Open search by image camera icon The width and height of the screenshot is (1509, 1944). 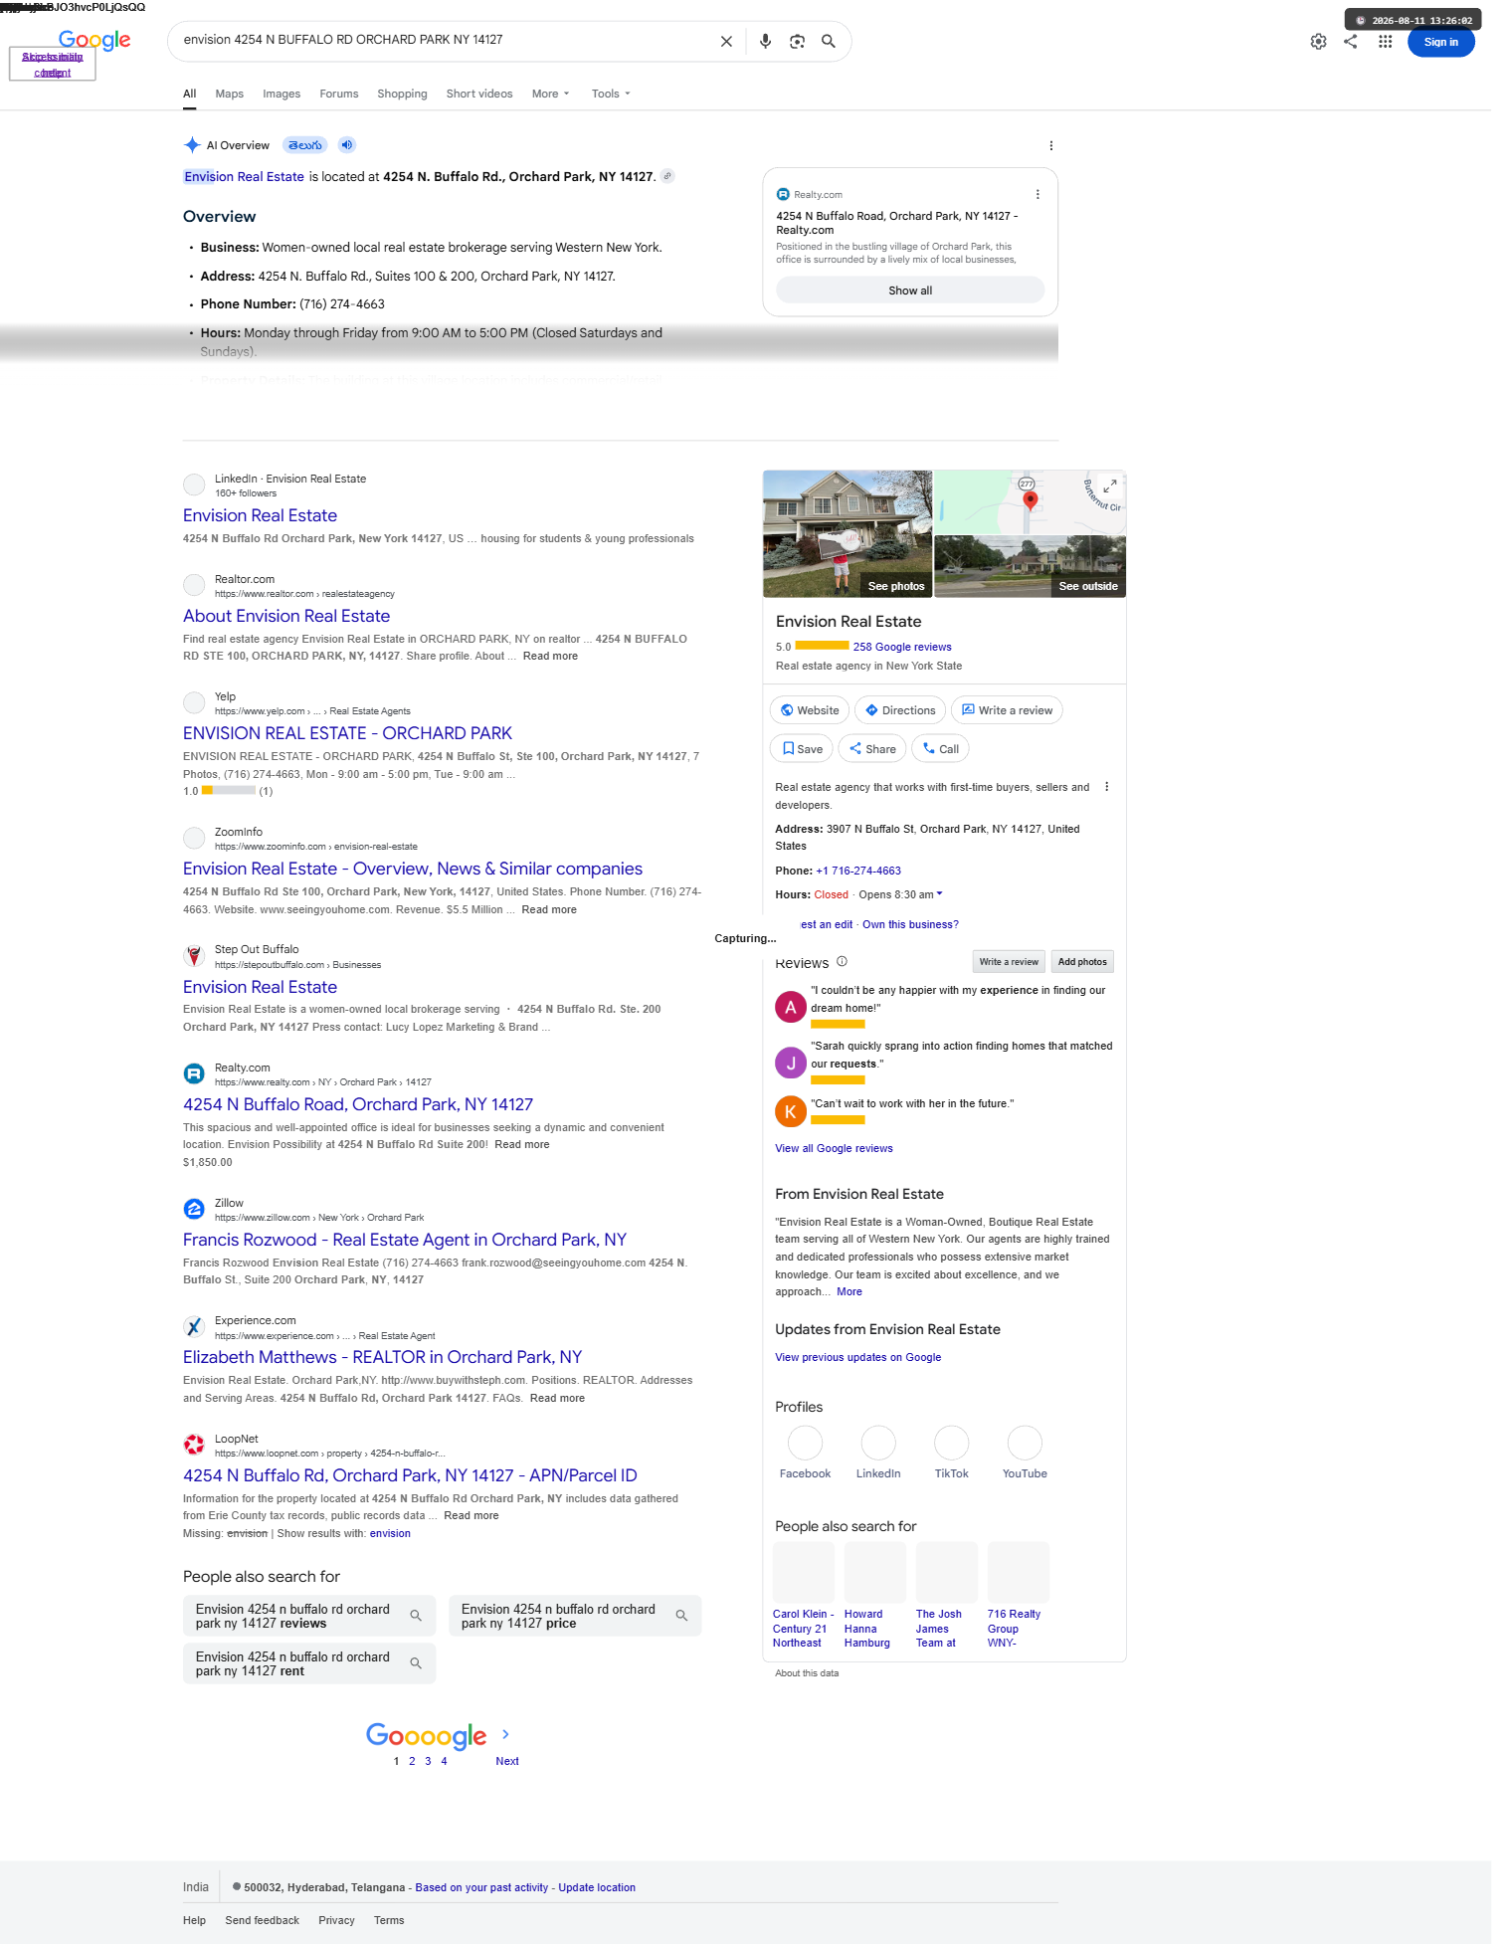click(797, 42)
